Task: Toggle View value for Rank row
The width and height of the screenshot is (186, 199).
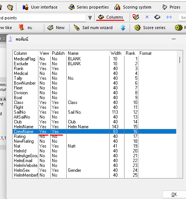Action: 43,69
